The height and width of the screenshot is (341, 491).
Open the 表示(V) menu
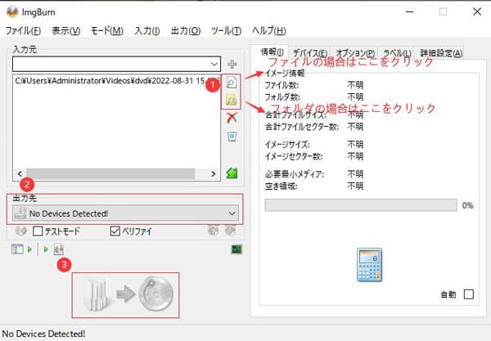pos(66,30)
